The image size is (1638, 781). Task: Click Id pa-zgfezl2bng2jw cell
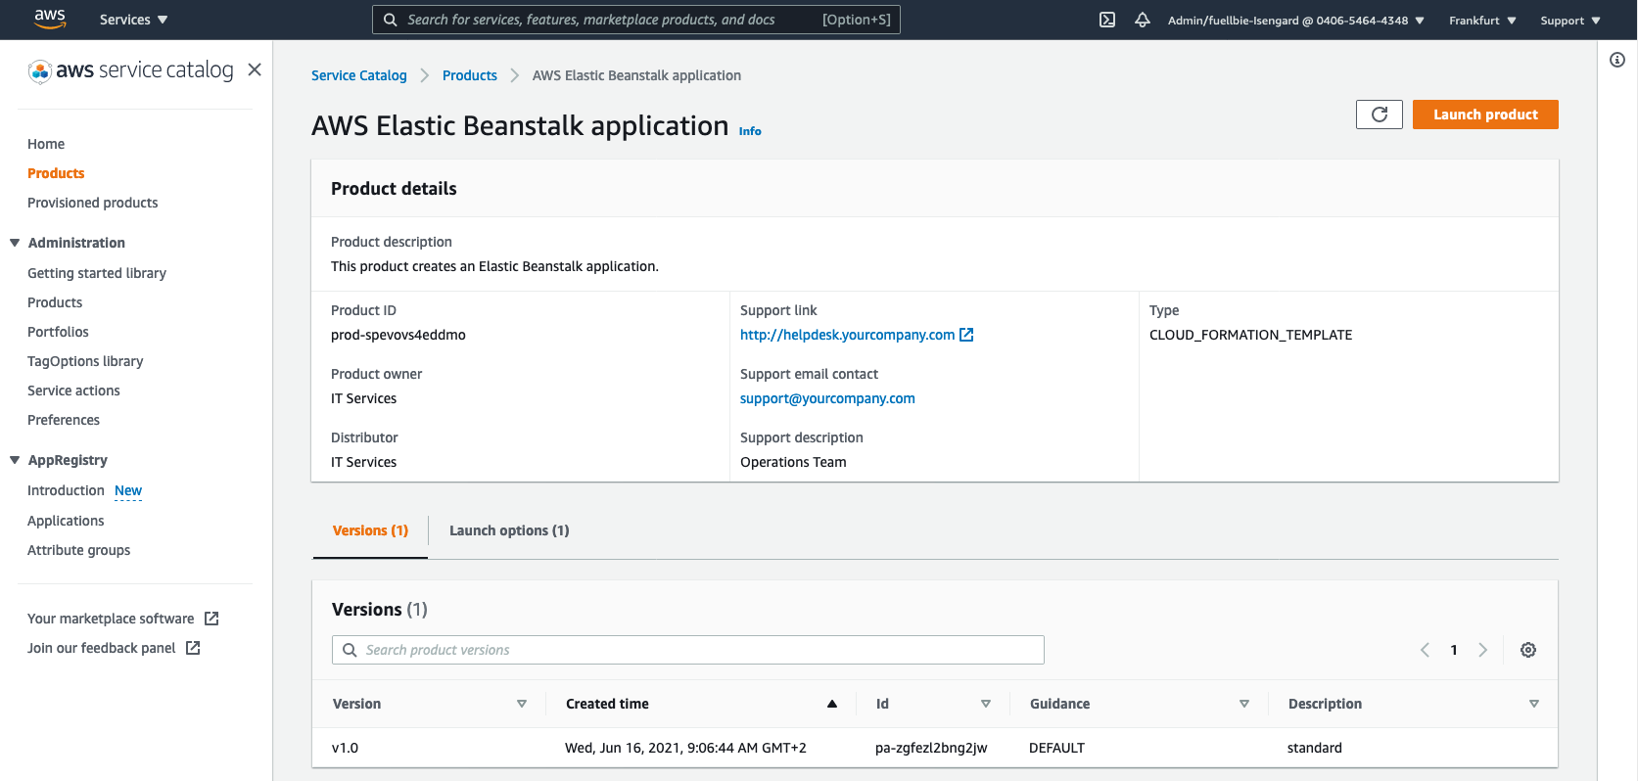(x=931, y=748)
